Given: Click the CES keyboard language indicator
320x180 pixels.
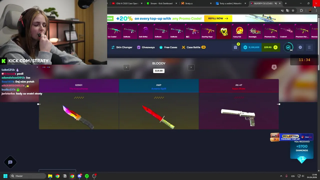Looking at the screenshot, I should [x=293, y=176].
